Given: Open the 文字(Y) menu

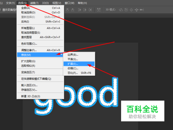Looking at the screenshot, I should pos(10,3).
